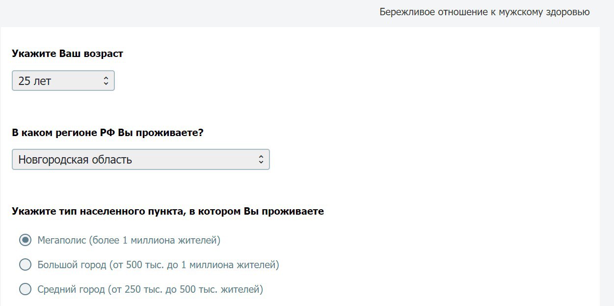Click the label 'Средний город (от 250 тыс.)'
Image resolution: width=614 pixels, height=306 pixels.
pyautogui.click(x=150, y=289)
